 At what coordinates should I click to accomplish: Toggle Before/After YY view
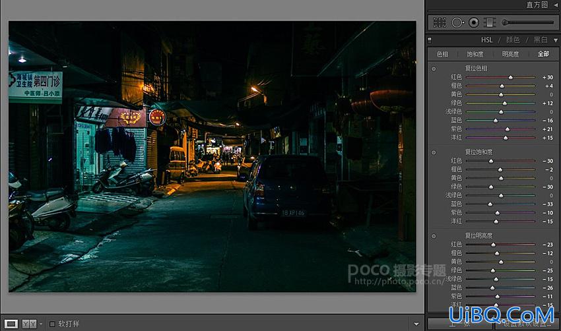29,324
